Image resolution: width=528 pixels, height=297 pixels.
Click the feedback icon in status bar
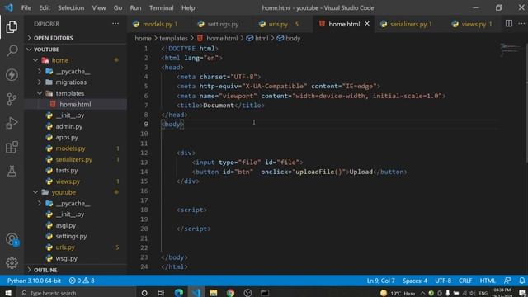[x=507, y=280]
